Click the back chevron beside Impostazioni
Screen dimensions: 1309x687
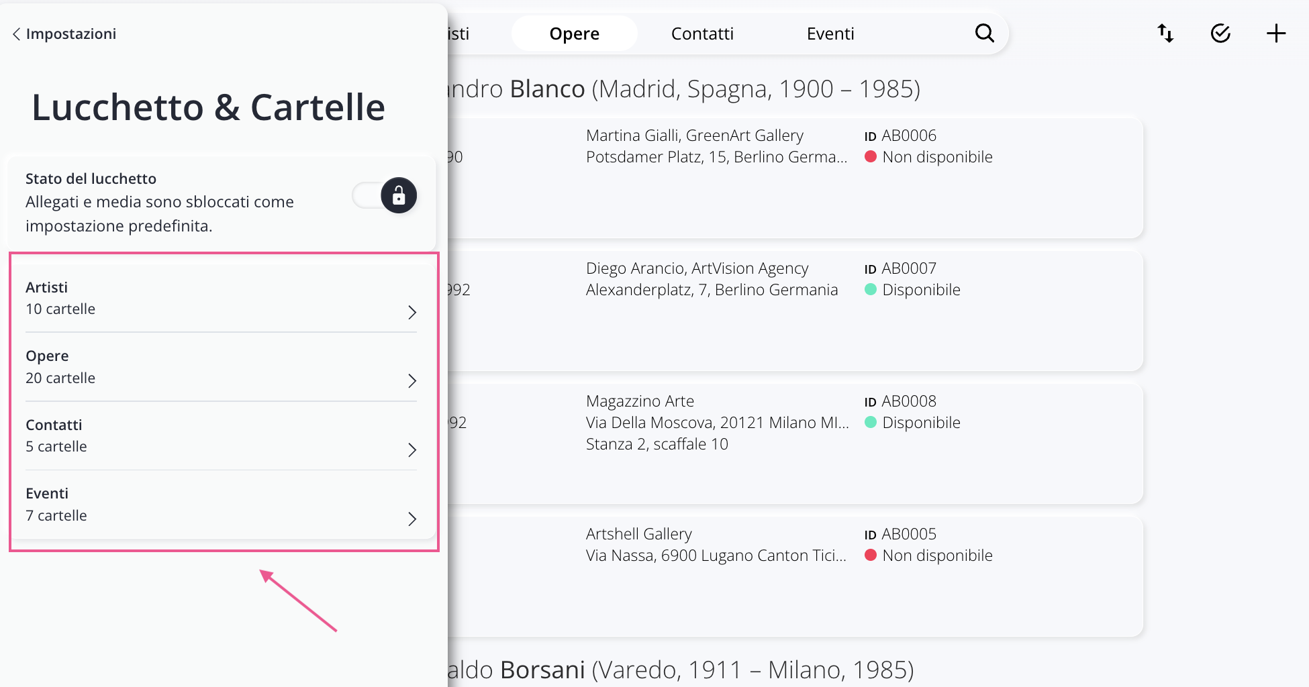pos(16,34)
